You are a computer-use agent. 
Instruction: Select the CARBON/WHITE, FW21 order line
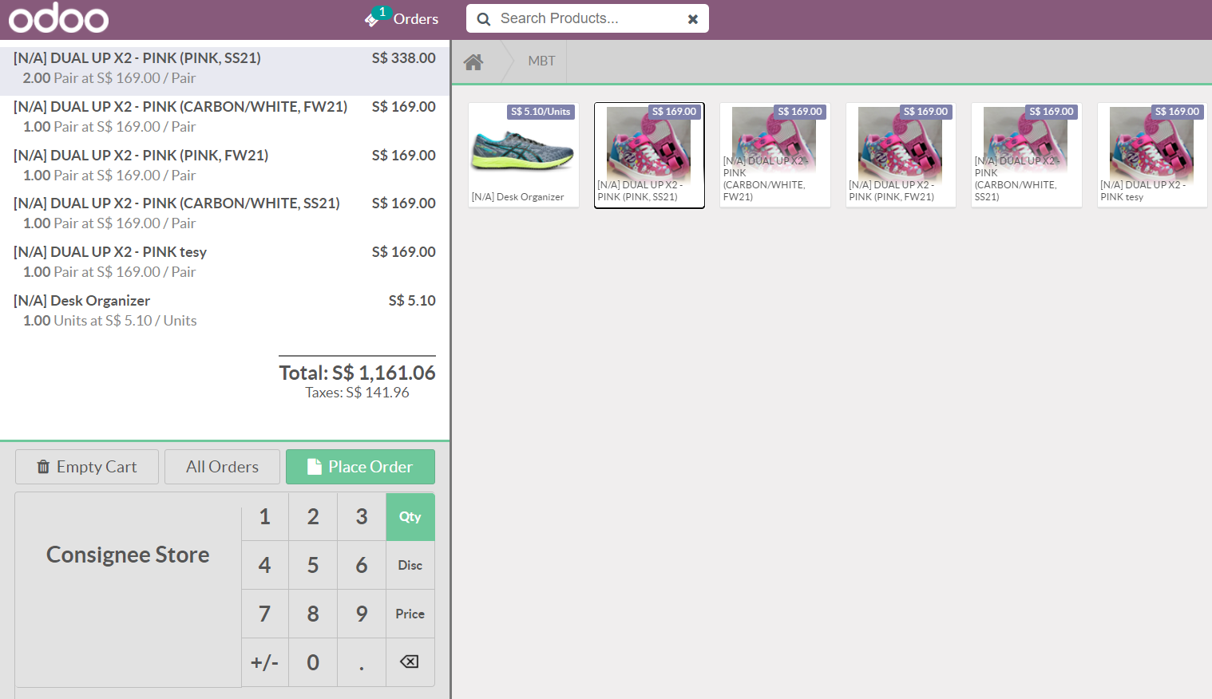(224, 116)
